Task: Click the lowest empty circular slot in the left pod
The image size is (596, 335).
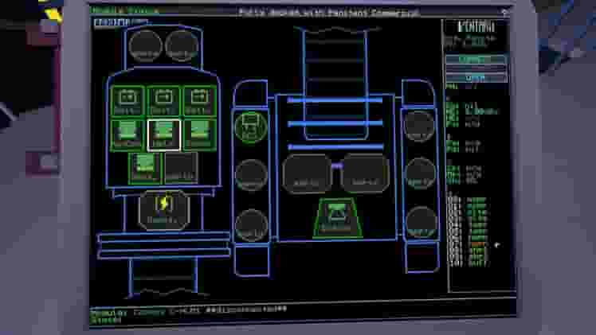Action: click(251, 225)
